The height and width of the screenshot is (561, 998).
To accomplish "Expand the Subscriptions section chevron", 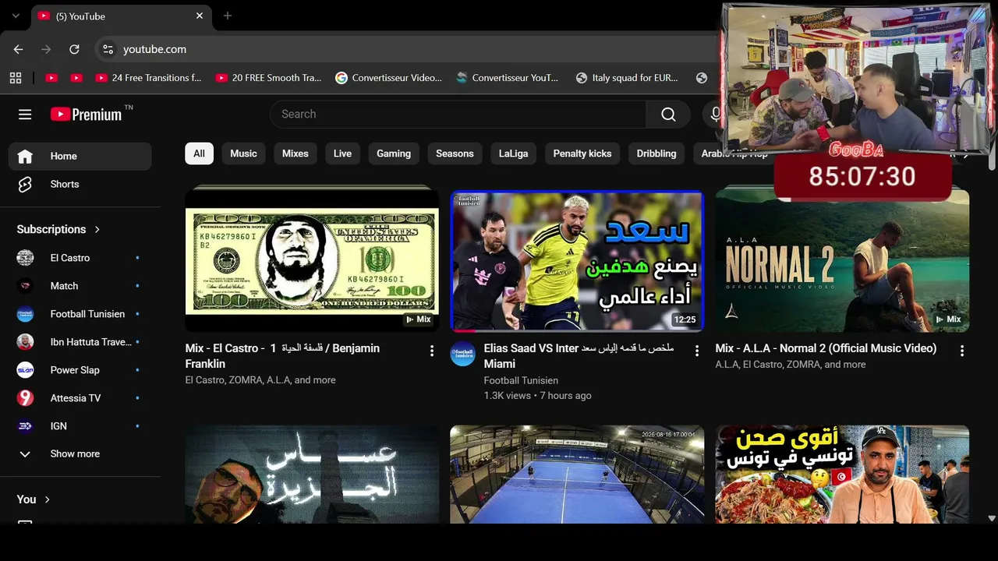I will point(97,229).
